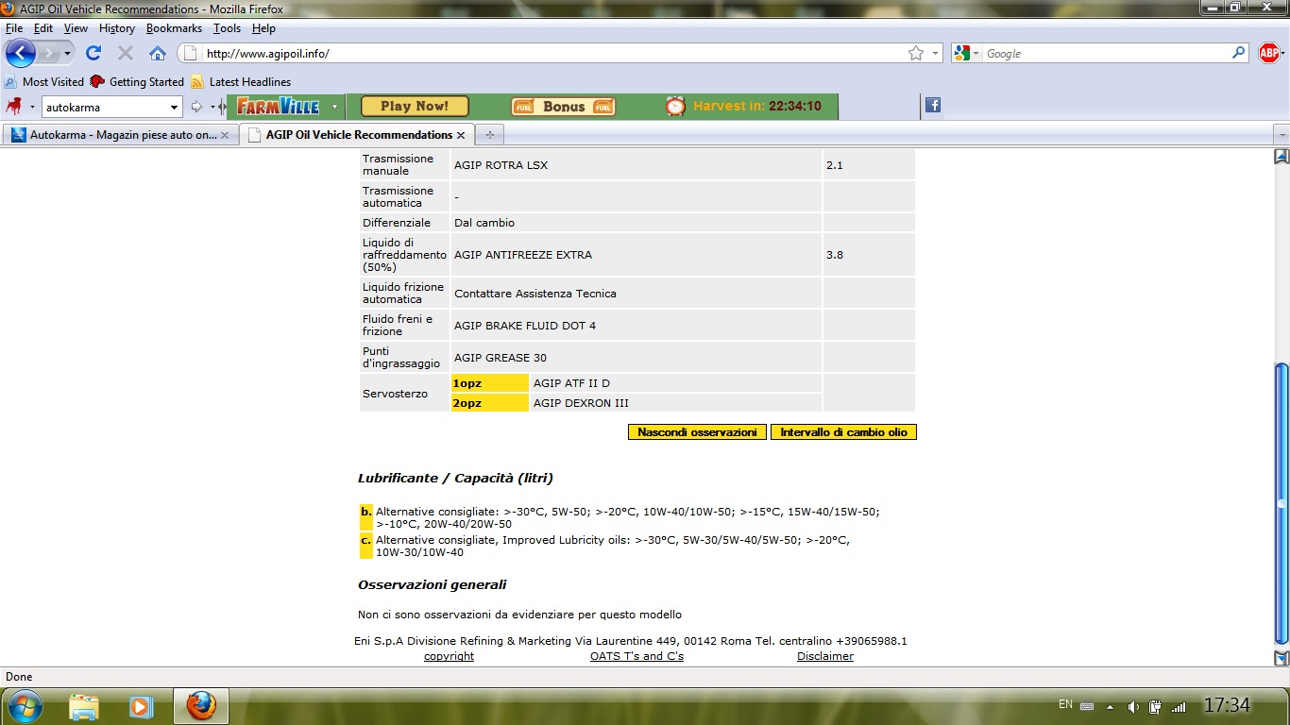
Task: Open the FarmVille toolbar dropdown arrow
Action: 334,107
